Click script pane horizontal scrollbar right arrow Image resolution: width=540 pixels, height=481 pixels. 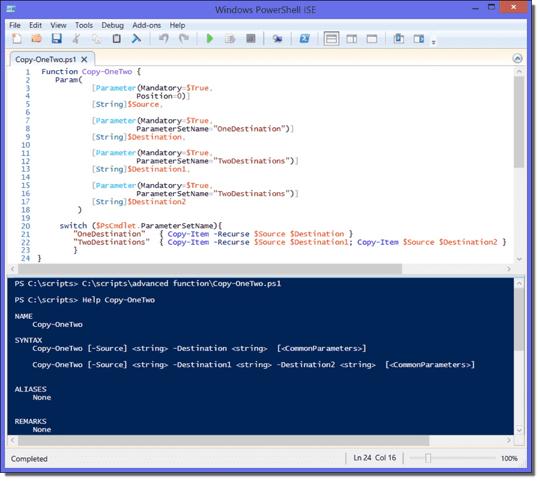click(509, 269)
